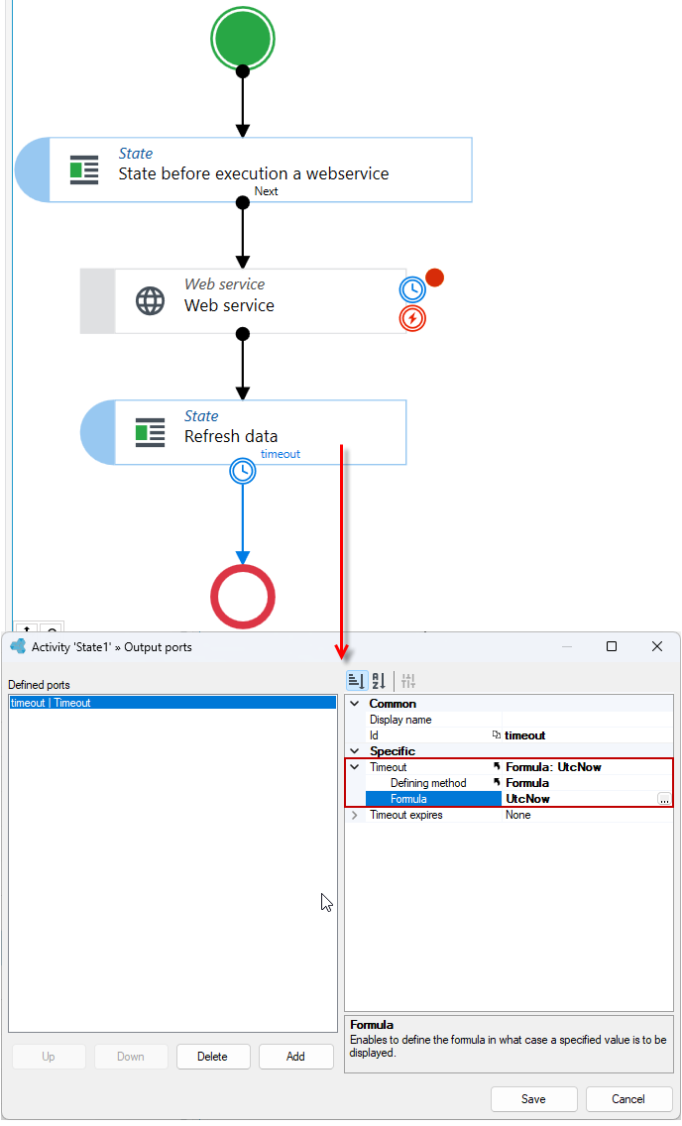Switch property grid to categorized view
Screen dimensions: 682x1126
(357, 680)
